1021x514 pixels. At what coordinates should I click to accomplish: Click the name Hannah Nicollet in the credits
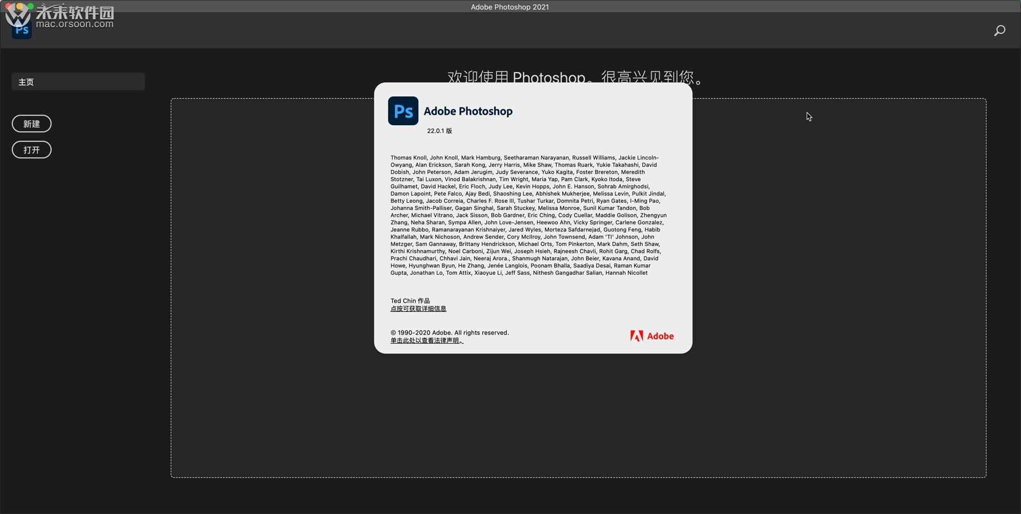[x=627, y=273]
